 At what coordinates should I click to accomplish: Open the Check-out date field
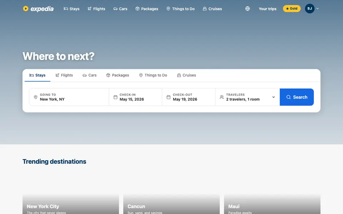point(189,97)
